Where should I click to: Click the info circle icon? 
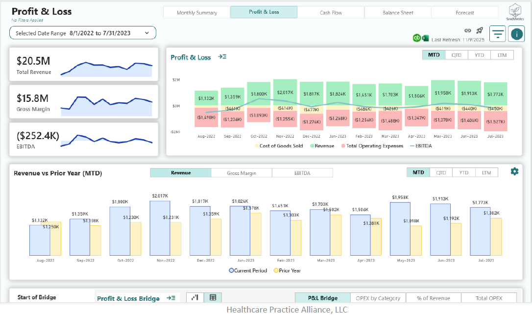coord(516,33)
